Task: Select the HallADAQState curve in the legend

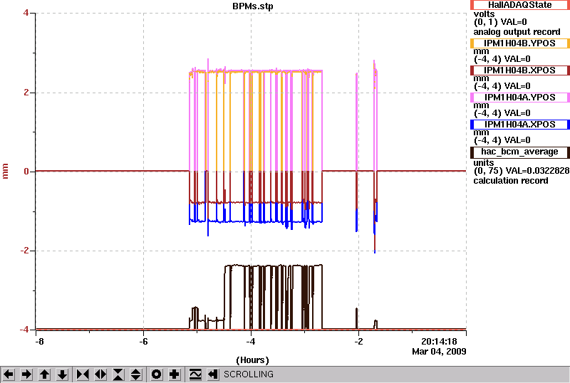Action: pos(520,5)
